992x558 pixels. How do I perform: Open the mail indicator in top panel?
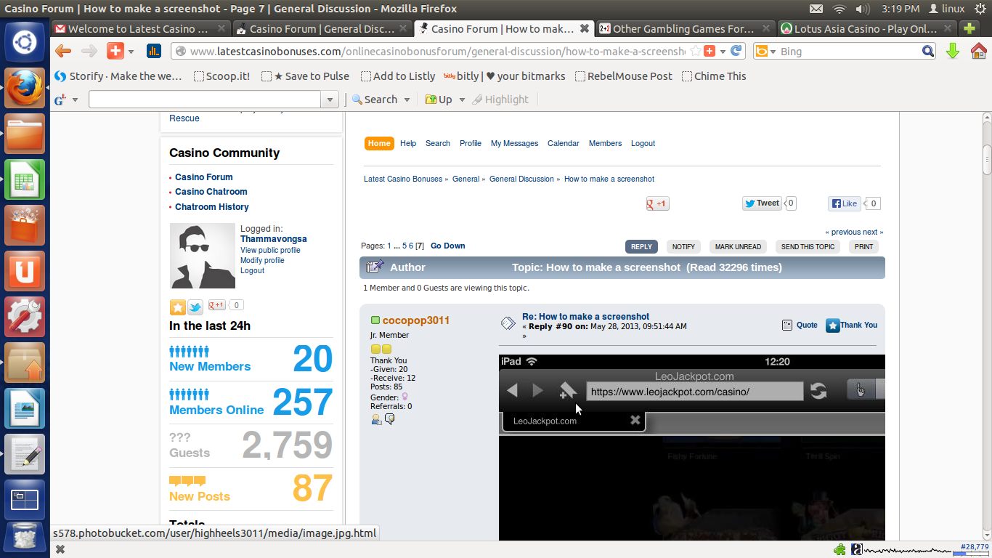[x=816, y=9]
